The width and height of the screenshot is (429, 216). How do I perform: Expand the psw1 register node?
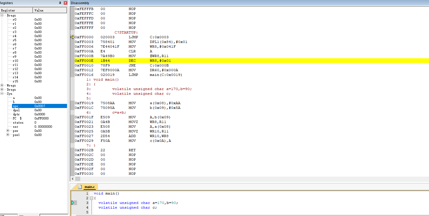(x=8, y=135)
